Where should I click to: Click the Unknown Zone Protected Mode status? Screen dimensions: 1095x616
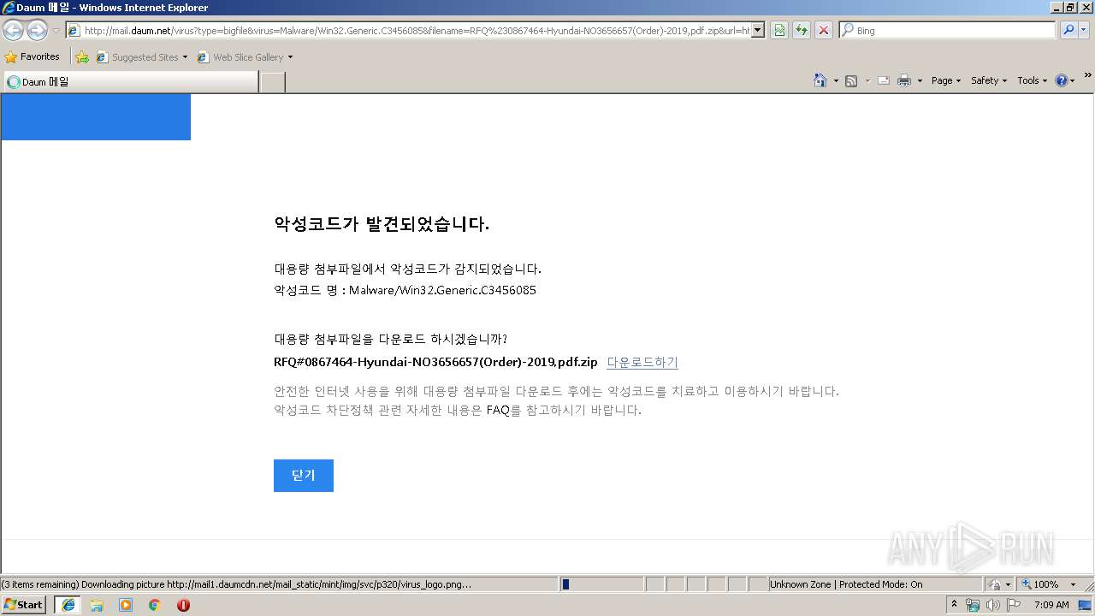874,584
